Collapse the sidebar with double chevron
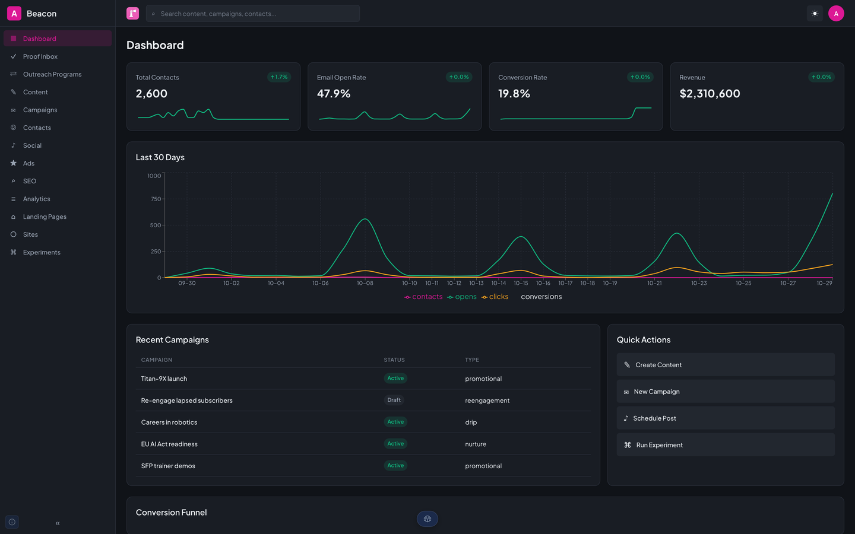The height and width of the screenshot is (534, 855). click(58, 523)
